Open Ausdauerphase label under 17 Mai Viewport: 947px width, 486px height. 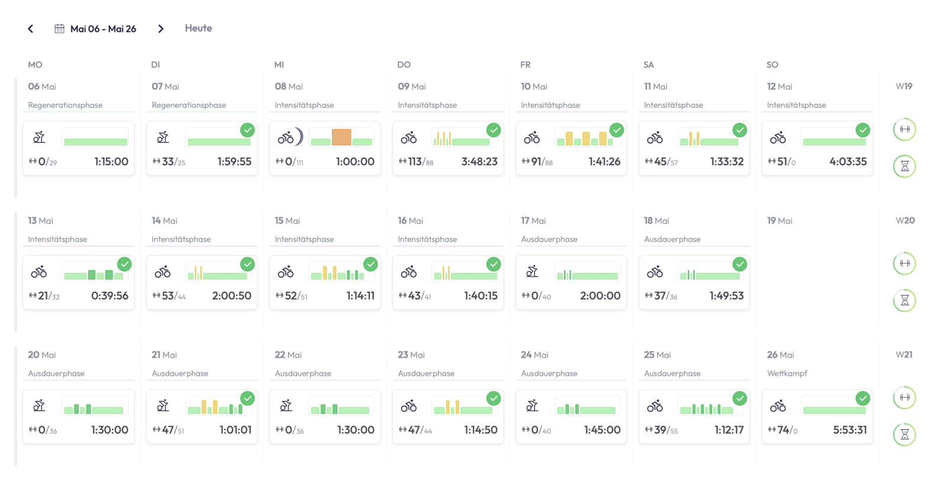(549, 239)
